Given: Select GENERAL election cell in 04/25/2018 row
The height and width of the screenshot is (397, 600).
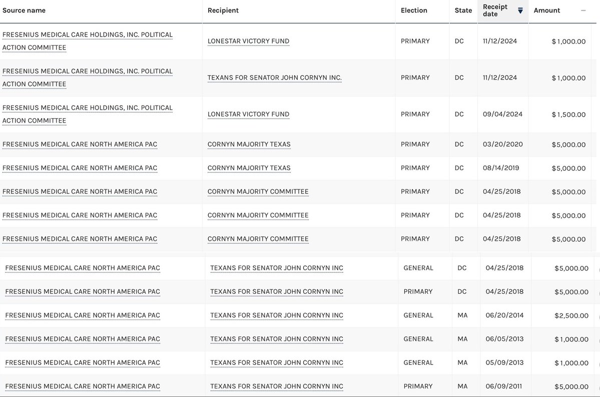Looking at the screenshot, I should pyautogui.click(x=418, y=268).
